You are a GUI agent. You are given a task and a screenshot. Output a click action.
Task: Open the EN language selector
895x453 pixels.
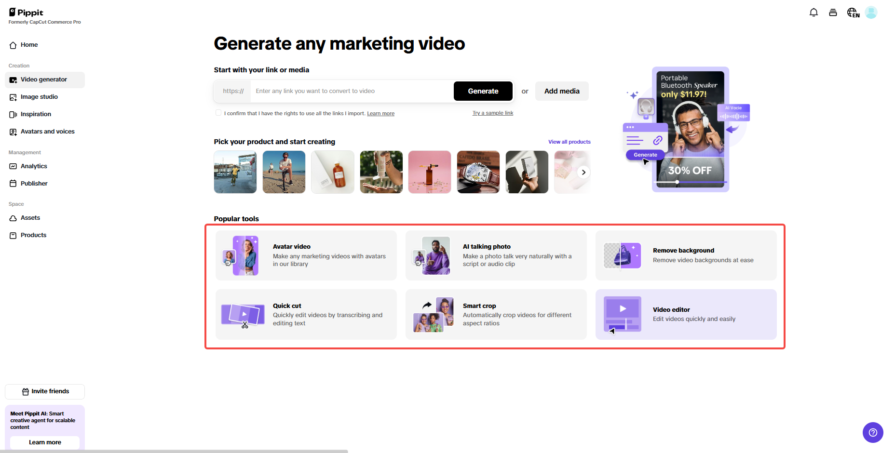[x=853, y=13]
